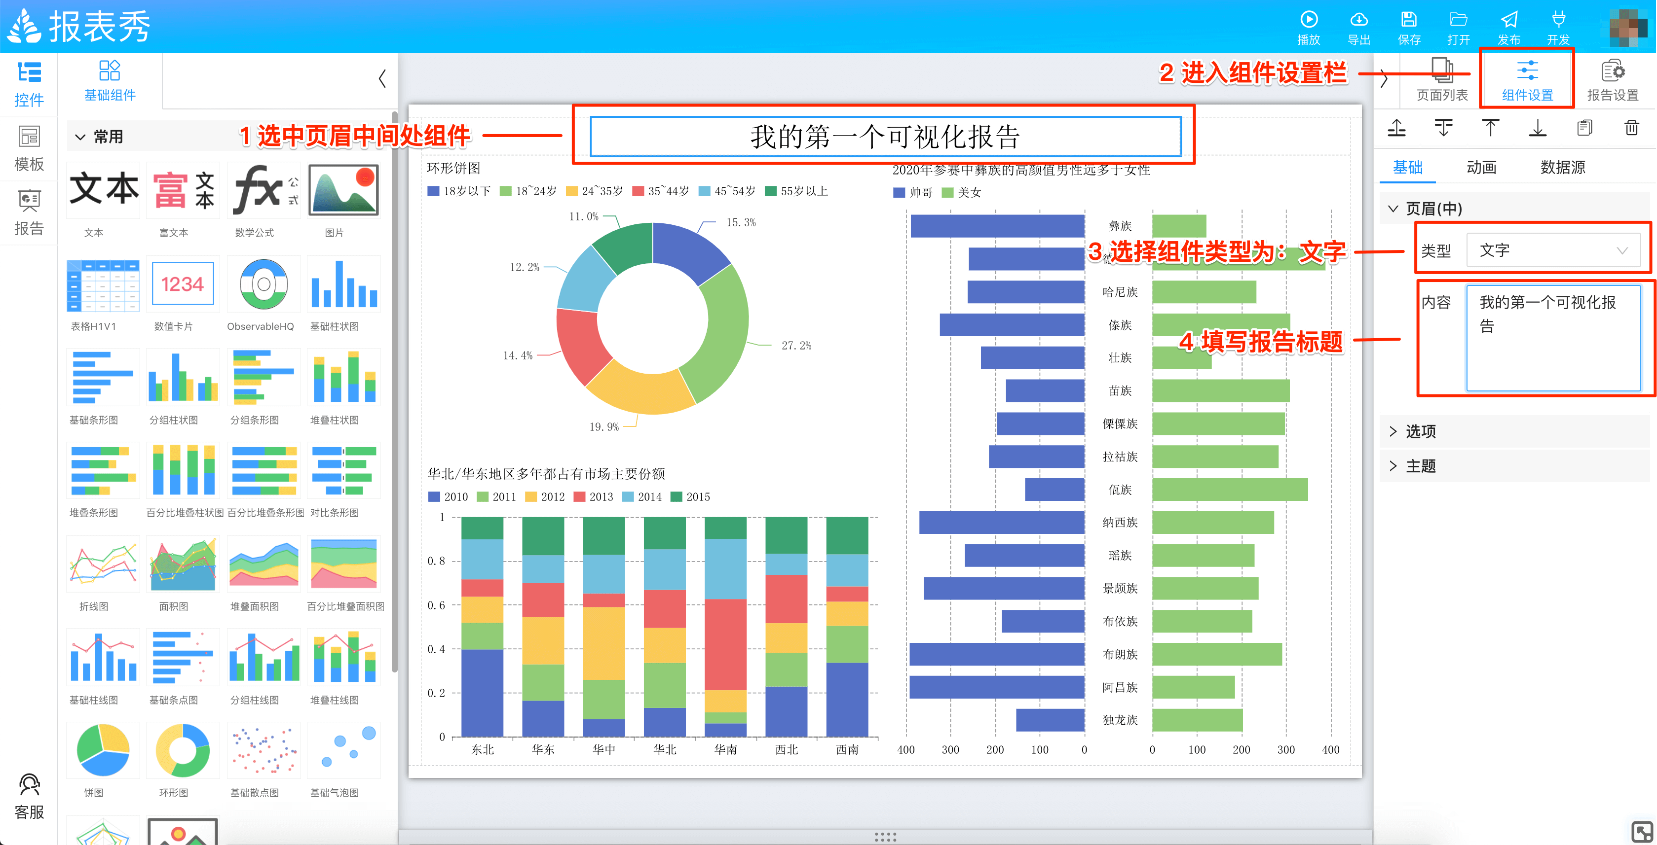Open the 组件设置 tab

(x=1527, y=80)
